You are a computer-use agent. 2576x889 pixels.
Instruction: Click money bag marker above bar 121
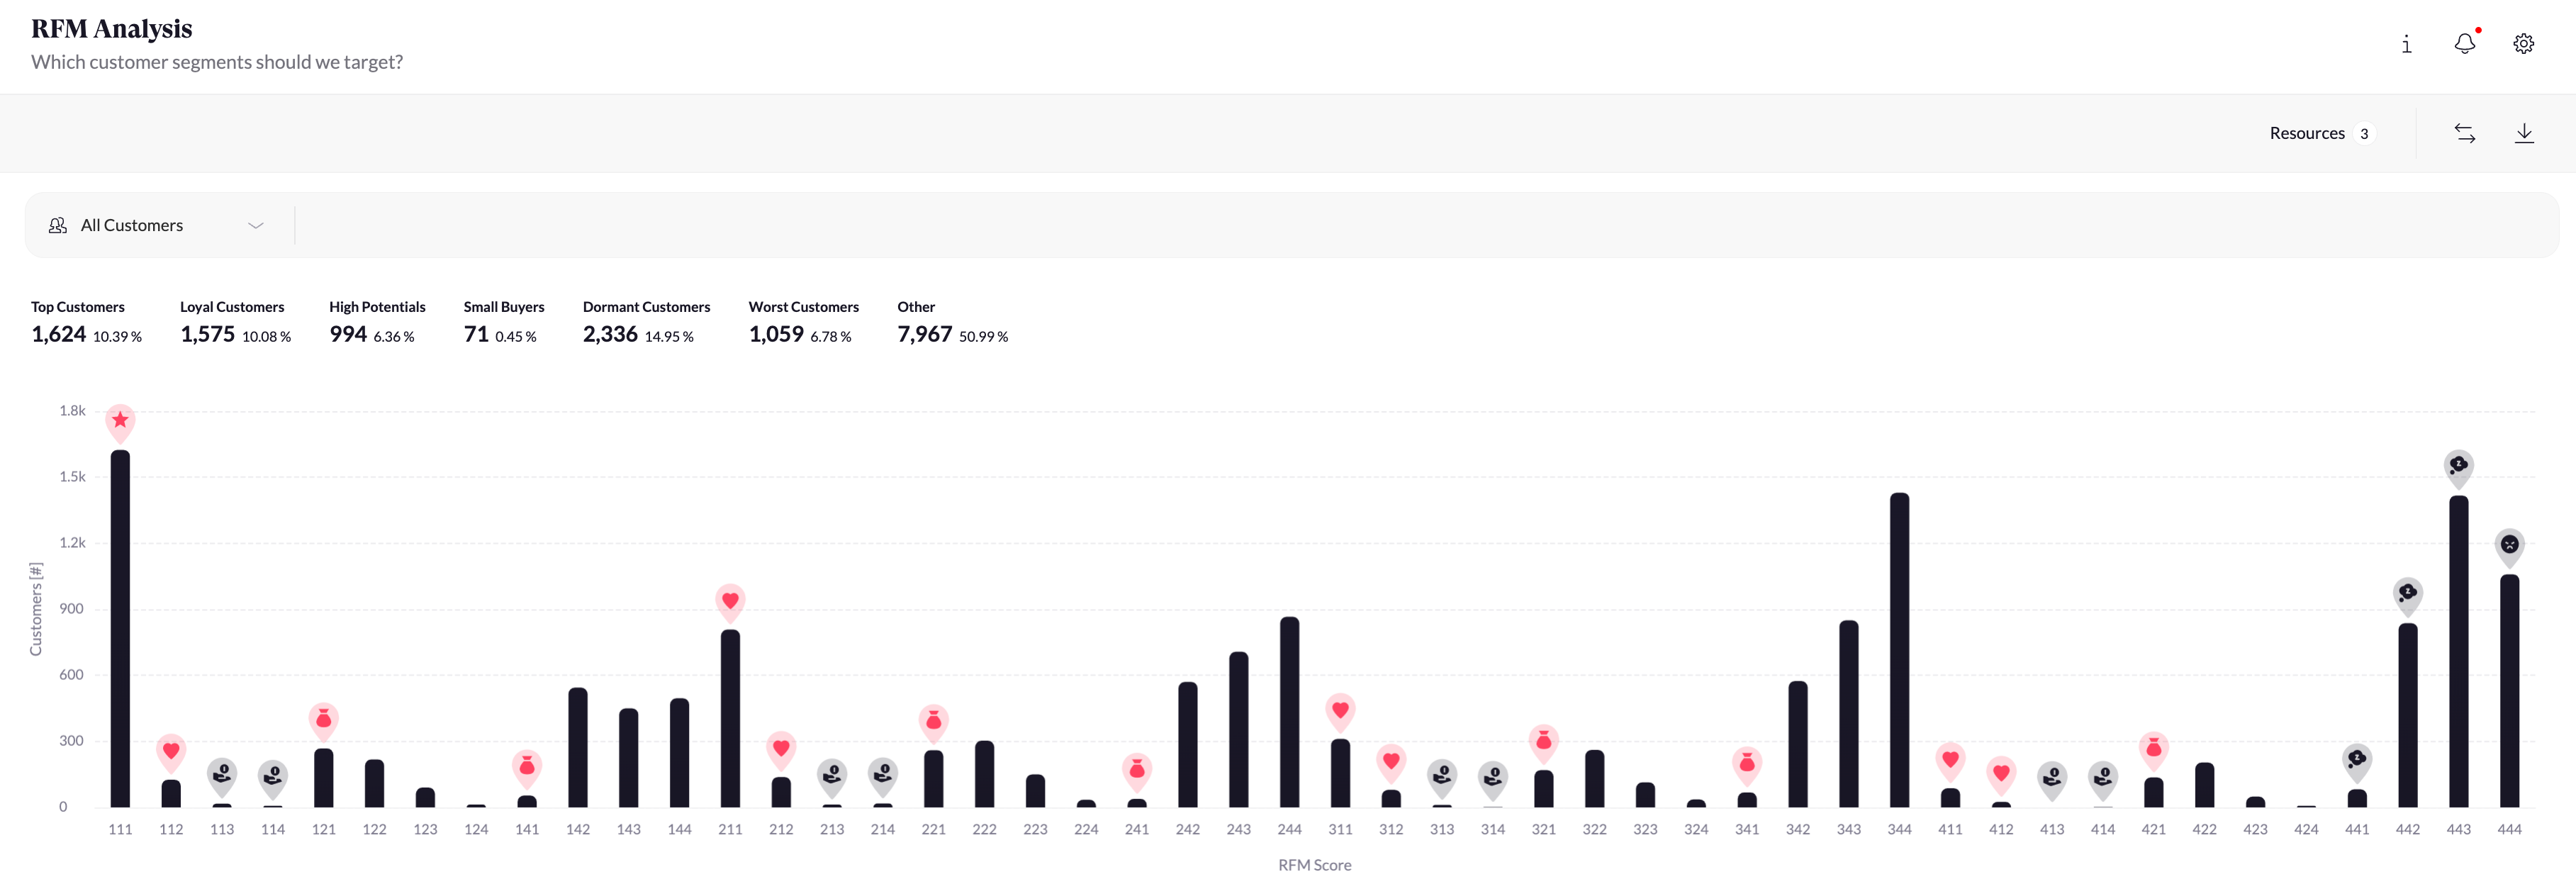tap(323, 721)
